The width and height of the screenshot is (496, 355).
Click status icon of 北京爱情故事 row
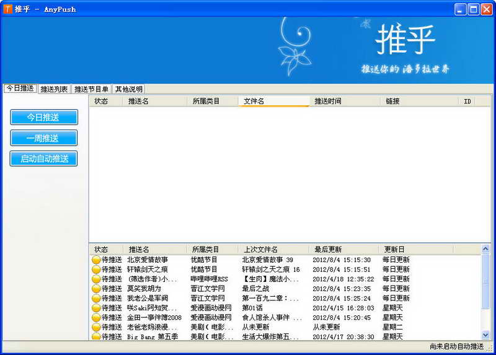pos(96,260)
